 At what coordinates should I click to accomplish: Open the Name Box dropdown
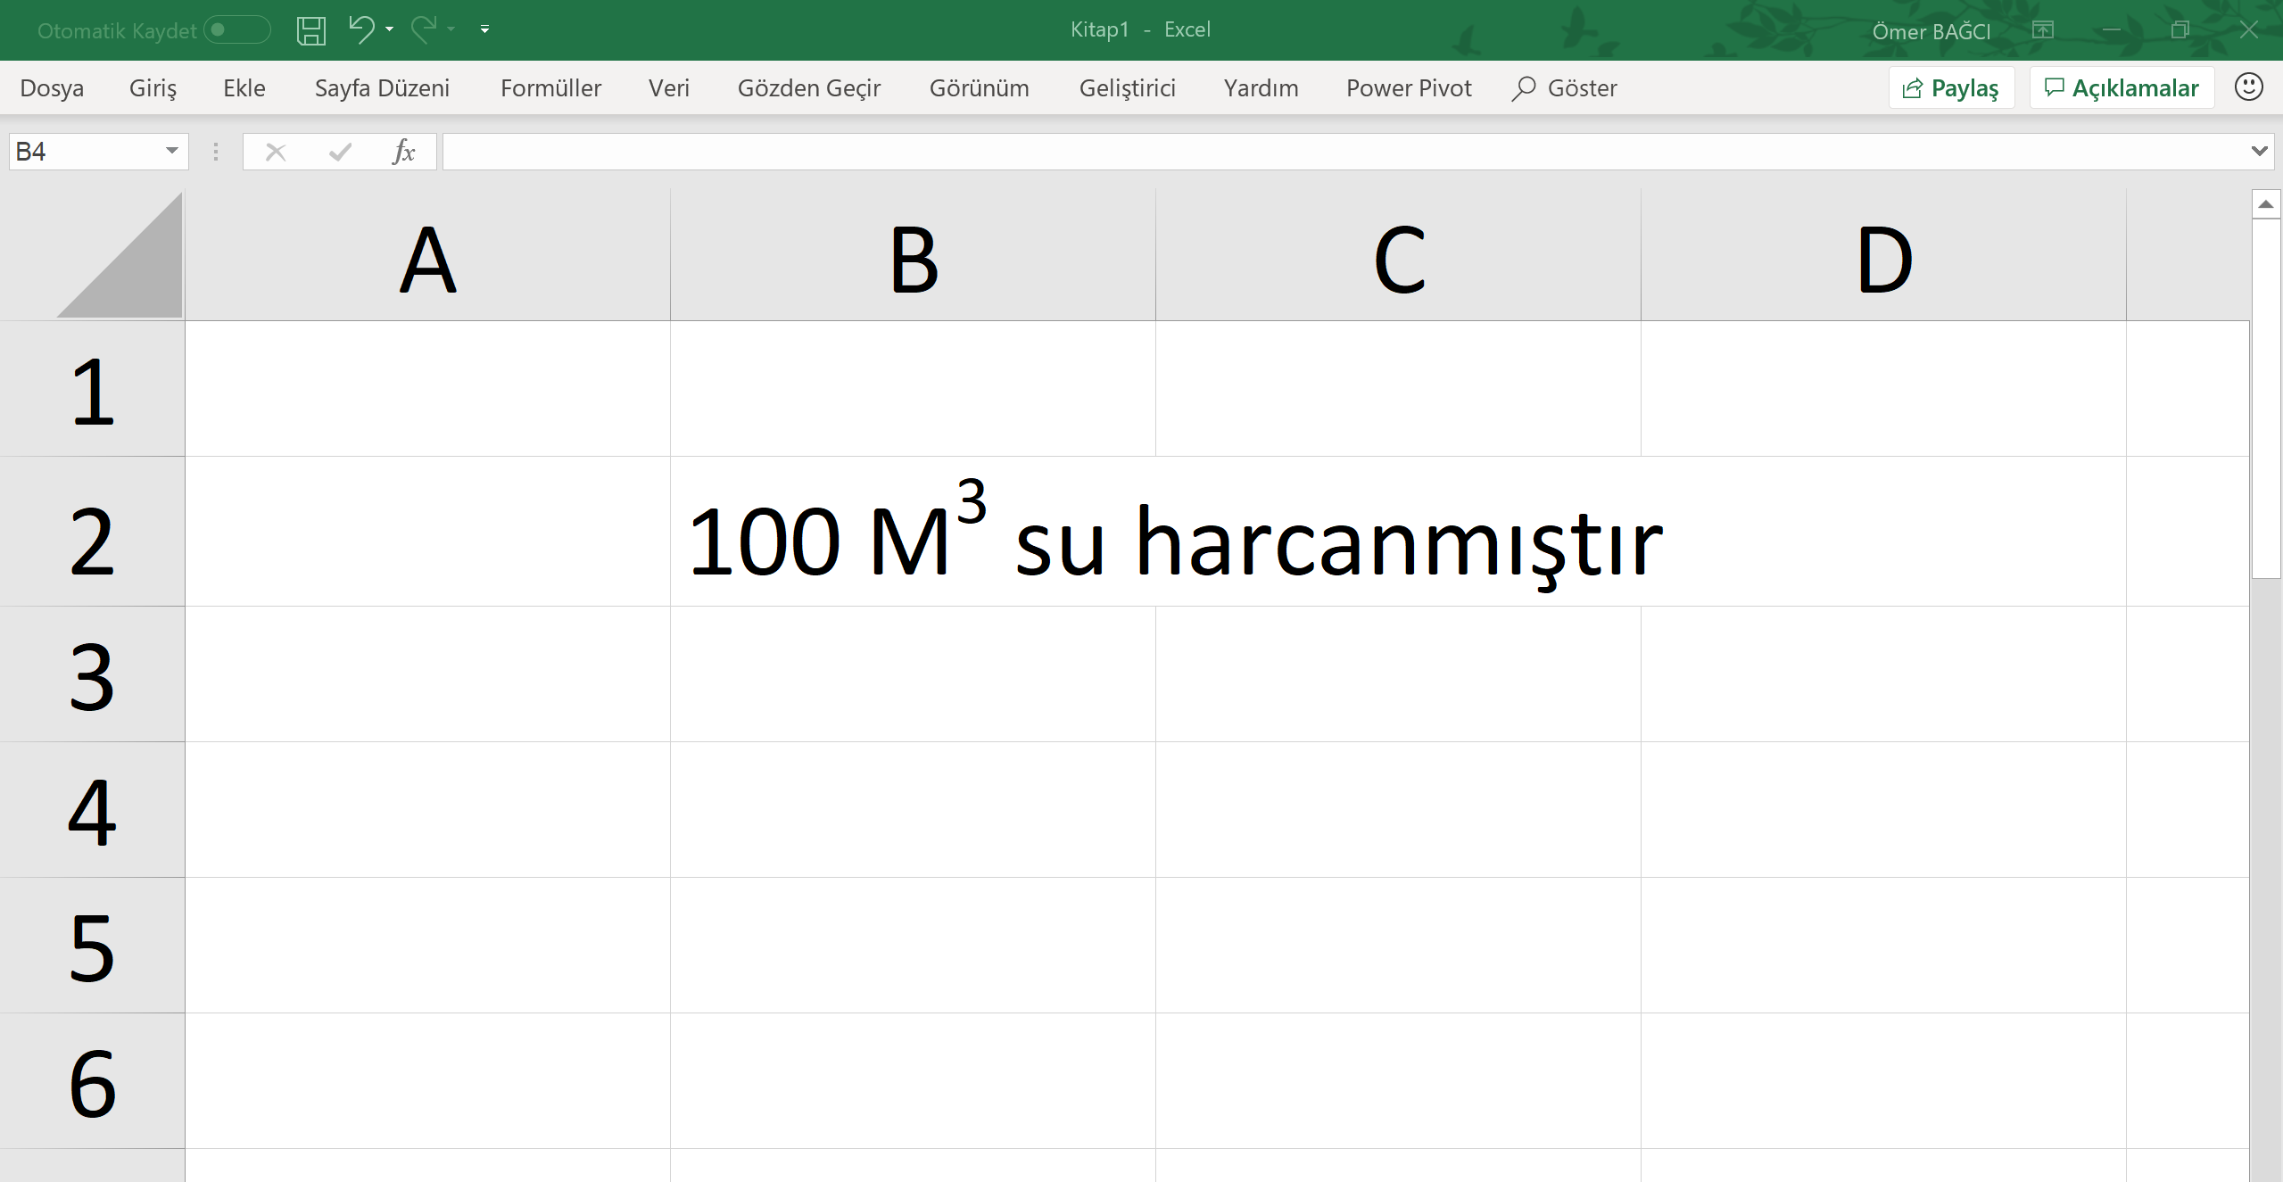171,151
